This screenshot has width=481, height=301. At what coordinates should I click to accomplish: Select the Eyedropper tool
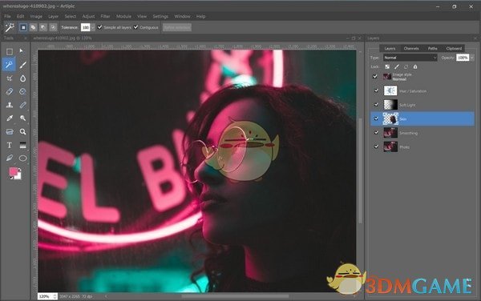pos(10,118)
